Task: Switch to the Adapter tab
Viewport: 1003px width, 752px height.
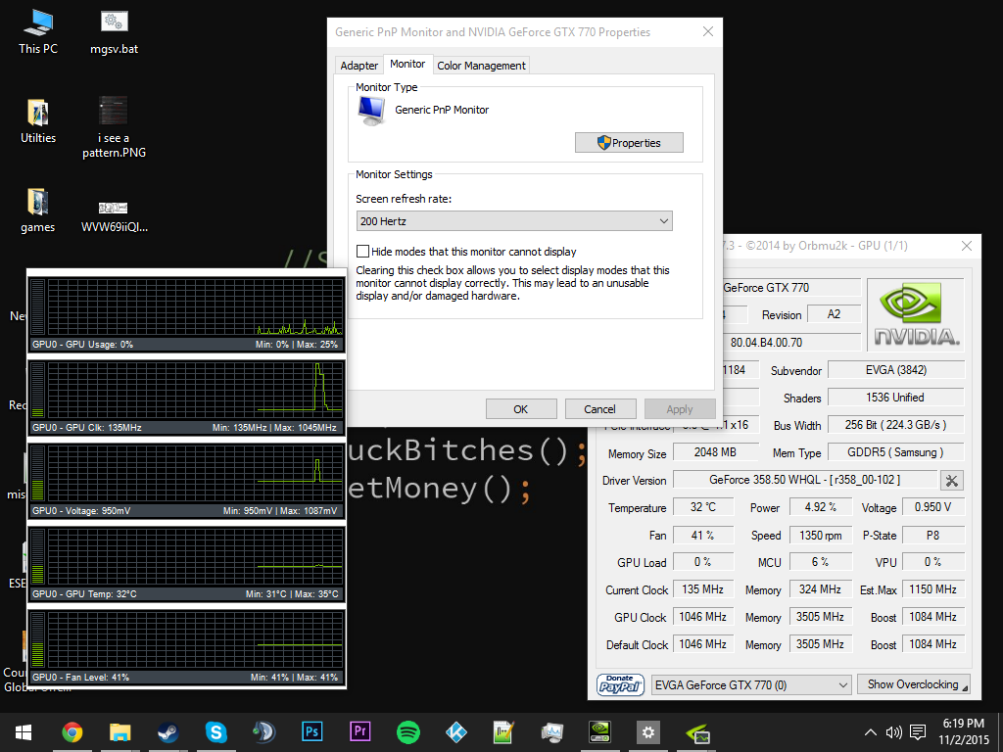Action: pyautogui.click(x=358, y=65)
